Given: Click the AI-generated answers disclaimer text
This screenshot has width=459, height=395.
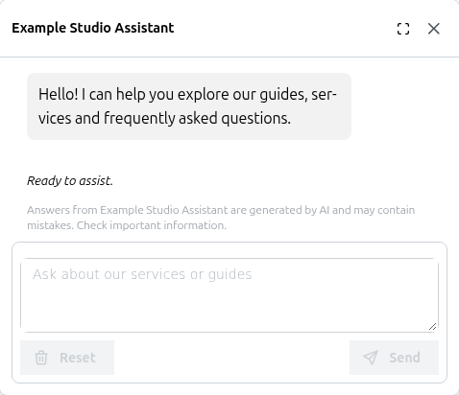Looking at the screenshot, I should click(221, 218).
